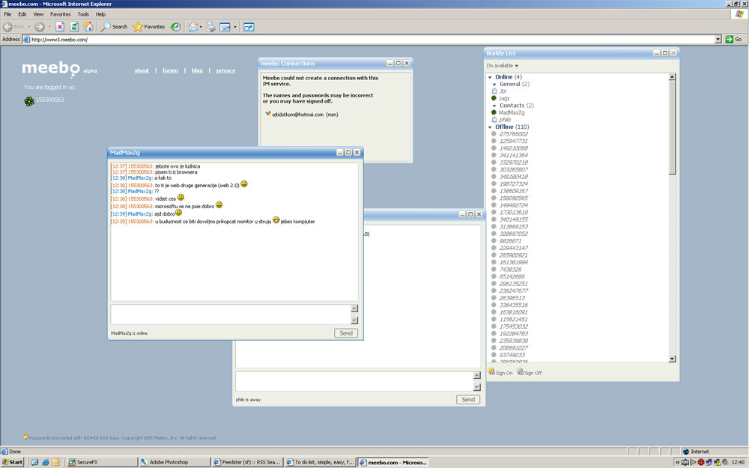Open the Tools menu
Image resolution: width=749 pixels, height=468 pixels.
[83, 14]
